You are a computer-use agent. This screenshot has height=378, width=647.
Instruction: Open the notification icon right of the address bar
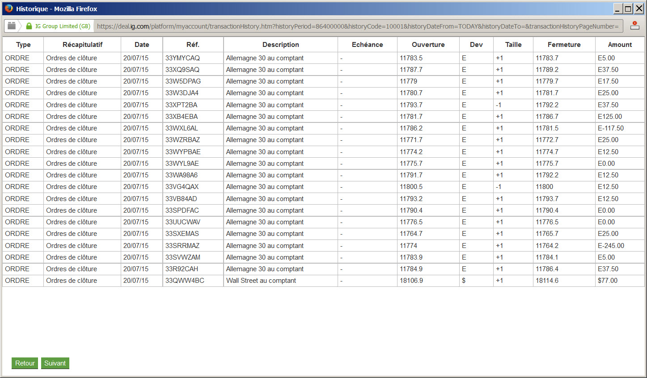634,26
